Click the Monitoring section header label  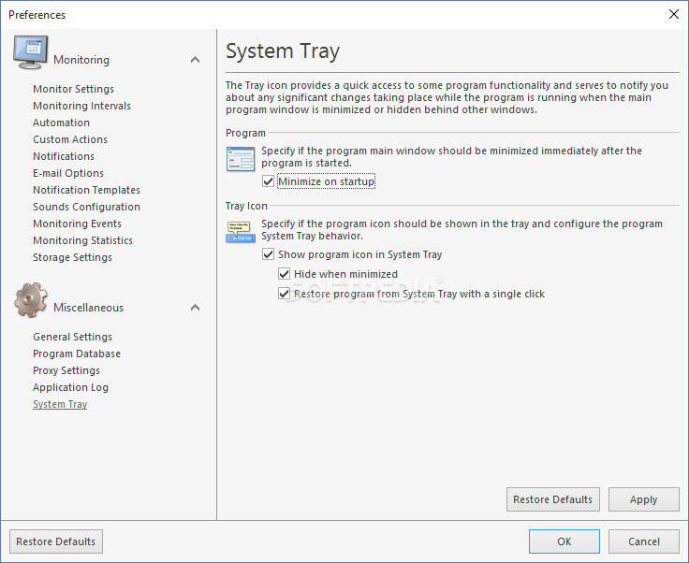81,60
